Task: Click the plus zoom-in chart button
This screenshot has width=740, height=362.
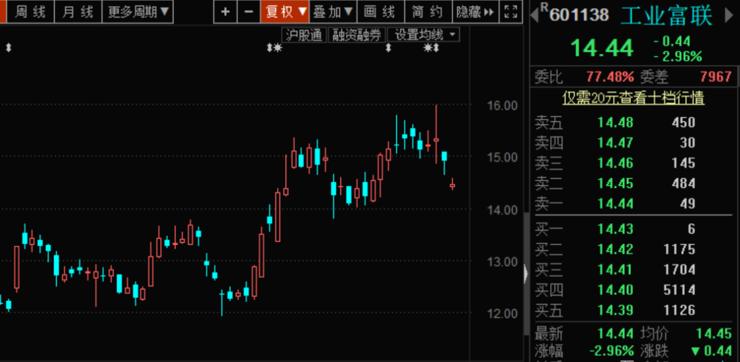Action: pos(225,12)
